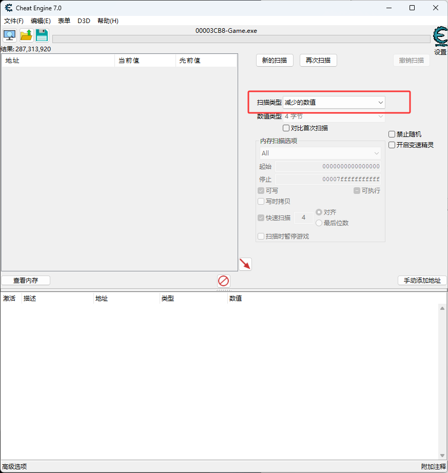Screen dimensions: 448x473
Task: Toggle the 快速扫描 checkbox
Action: [261, 218]
